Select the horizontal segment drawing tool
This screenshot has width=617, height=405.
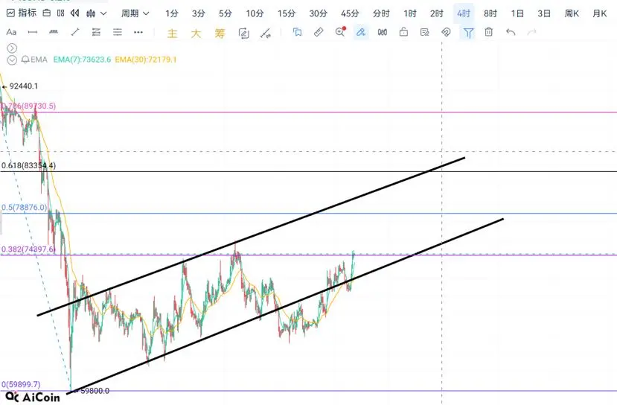click(33, 32)
